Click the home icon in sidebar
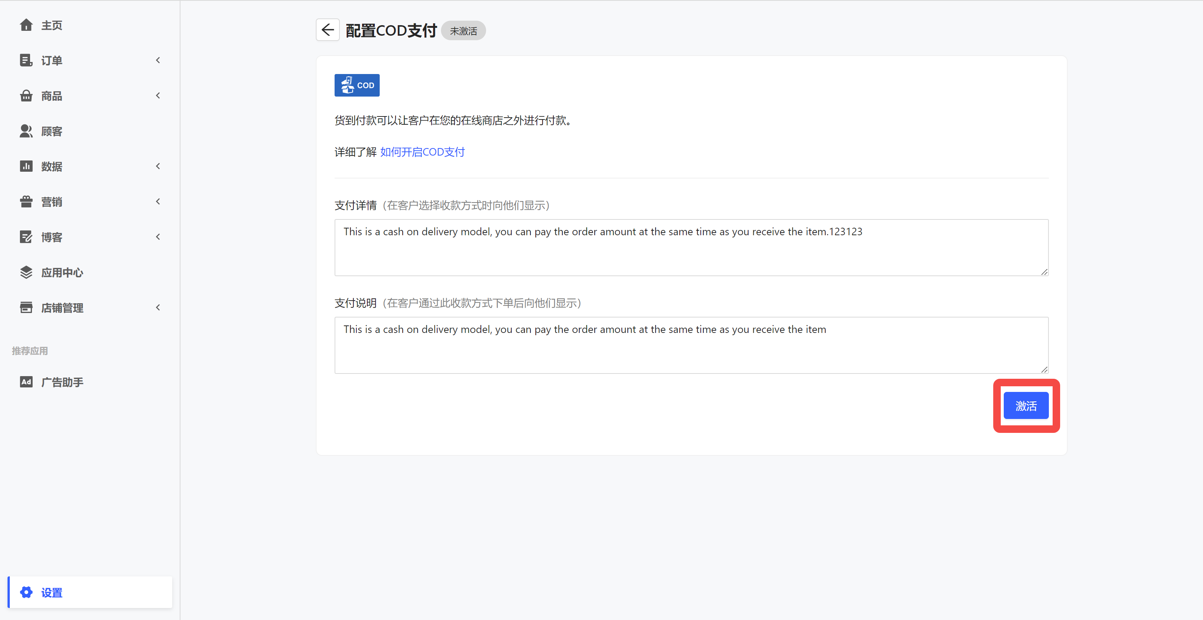Viewport: 1203px width, 620px height. tap(26, 25)
